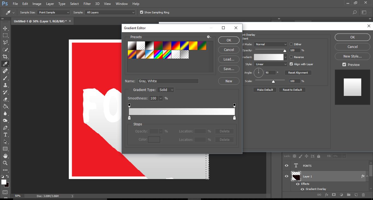Open the Filter menu
Image resolution: width=373 pixels, height=200 pixels.
[87, 4]
